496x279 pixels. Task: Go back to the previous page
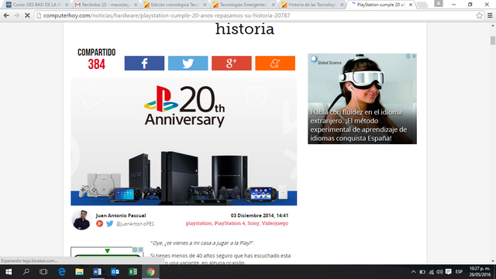coord(6,15)
